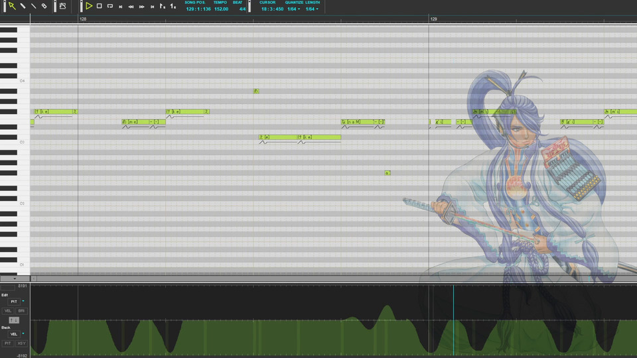Viewport: 637px width, 358px height.
Task: Click the Song Position value 129:1:136
Action: point(198,9)
